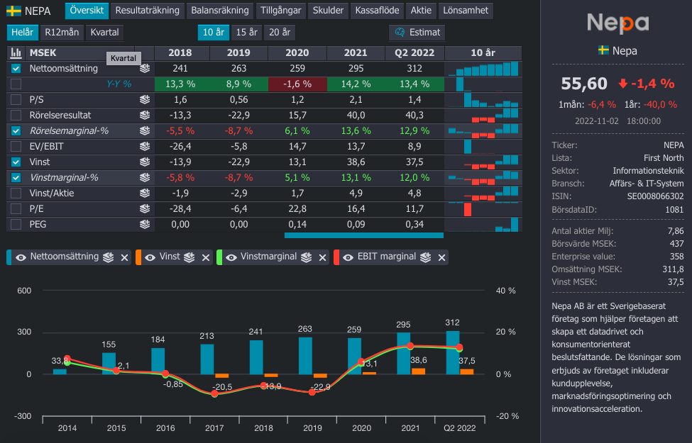The width and height of the screenshot is (692, 443).
Task: Click the bar chart icon beside MSEK header
Action: coord(16,53)
